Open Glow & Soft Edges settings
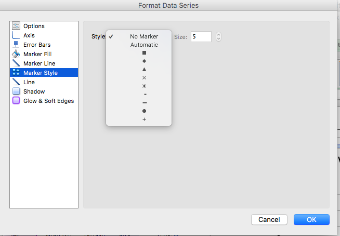Image resolution: width=340 pixels, height=236 pixels. click(x=48, y=101)
